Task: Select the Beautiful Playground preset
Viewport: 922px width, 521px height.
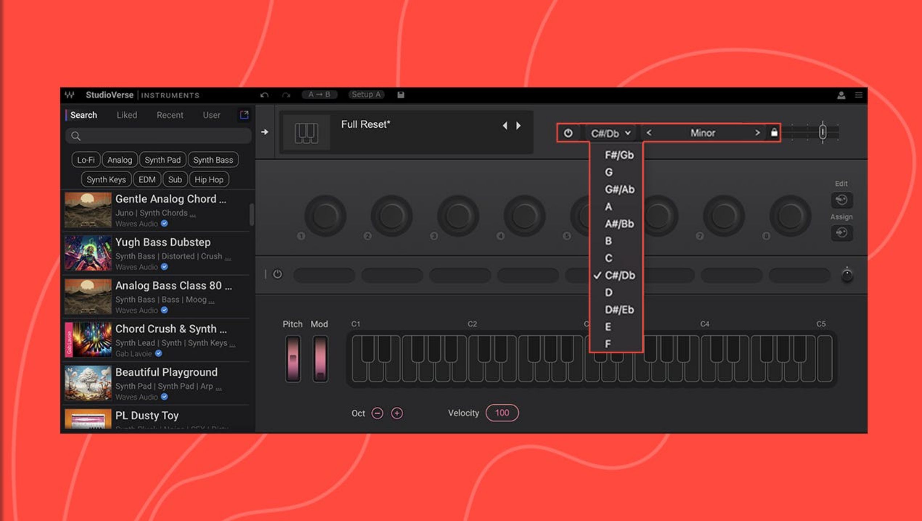Action: pos(157,383)
